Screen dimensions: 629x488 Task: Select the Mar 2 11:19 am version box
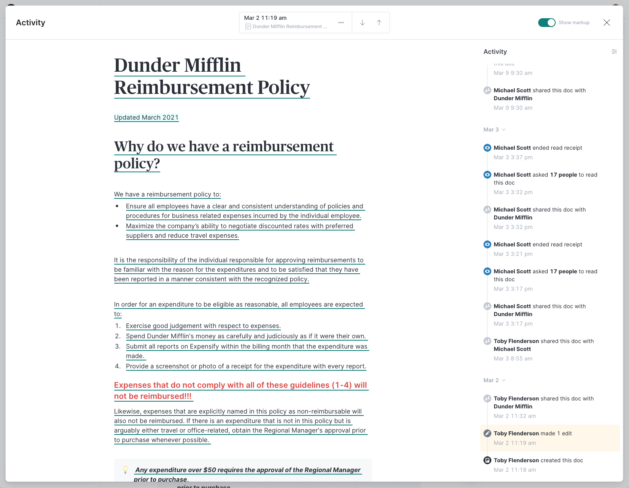(x=295, y=23)
